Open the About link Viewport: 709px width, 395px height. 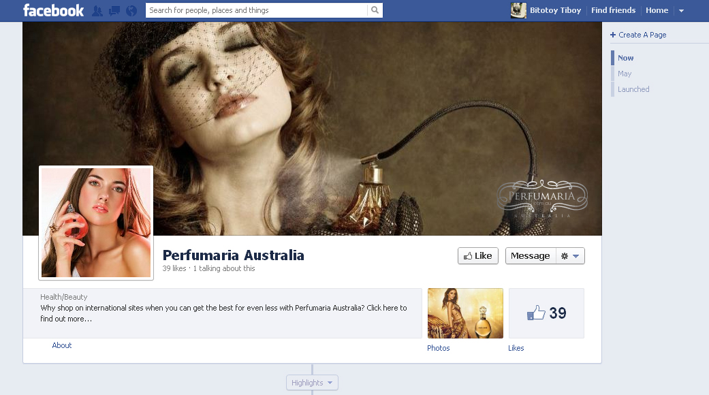pyautogui.click(x=62, y=345)
